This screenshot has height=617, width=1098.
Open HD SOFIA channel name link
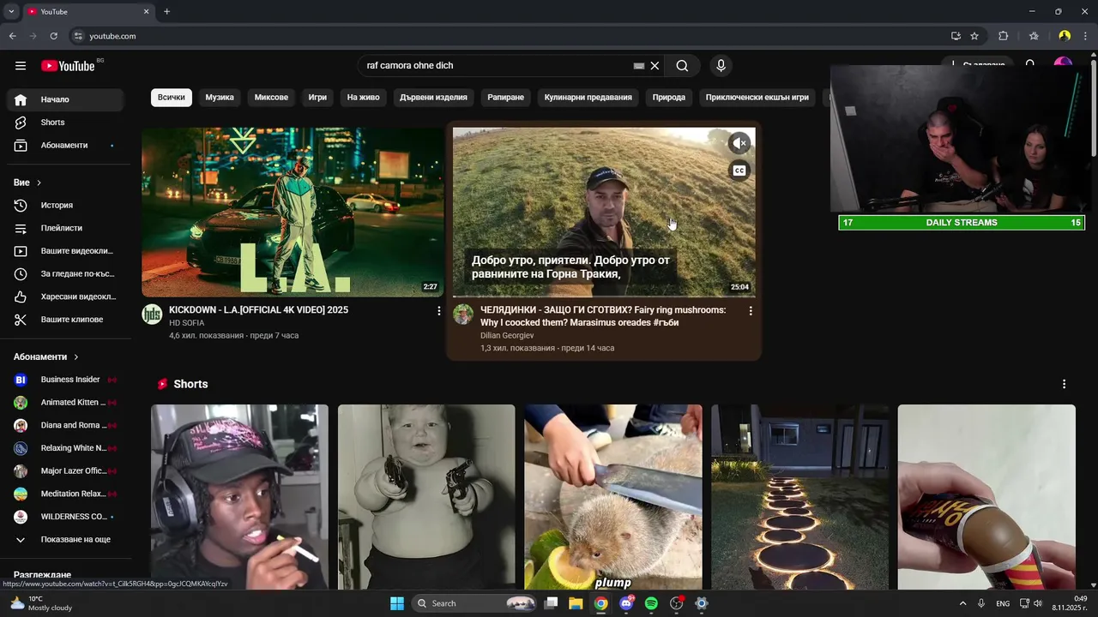186,323
